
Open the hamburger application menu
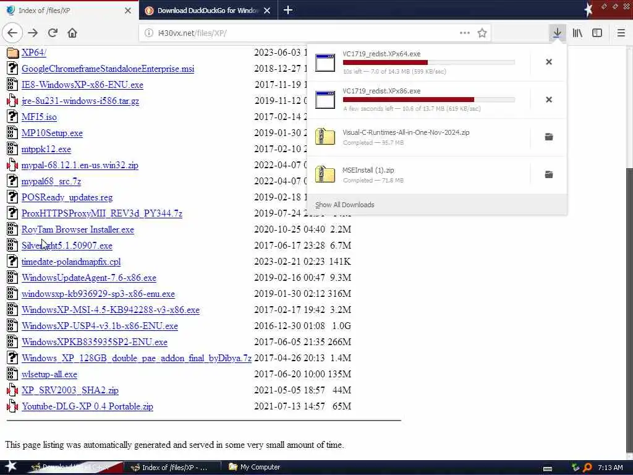coord(621,33)
